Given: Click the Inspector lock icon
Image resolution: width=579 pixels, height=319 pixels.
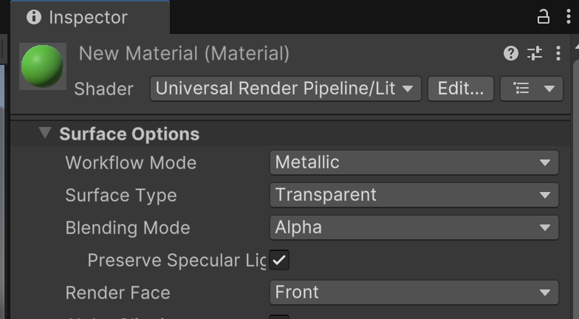Looking at the screenshot, I should click(544, 17).
